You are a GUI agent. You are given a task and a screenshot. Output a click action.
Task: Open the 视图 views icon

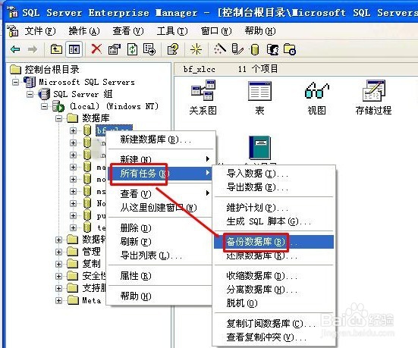coord(316,97)
